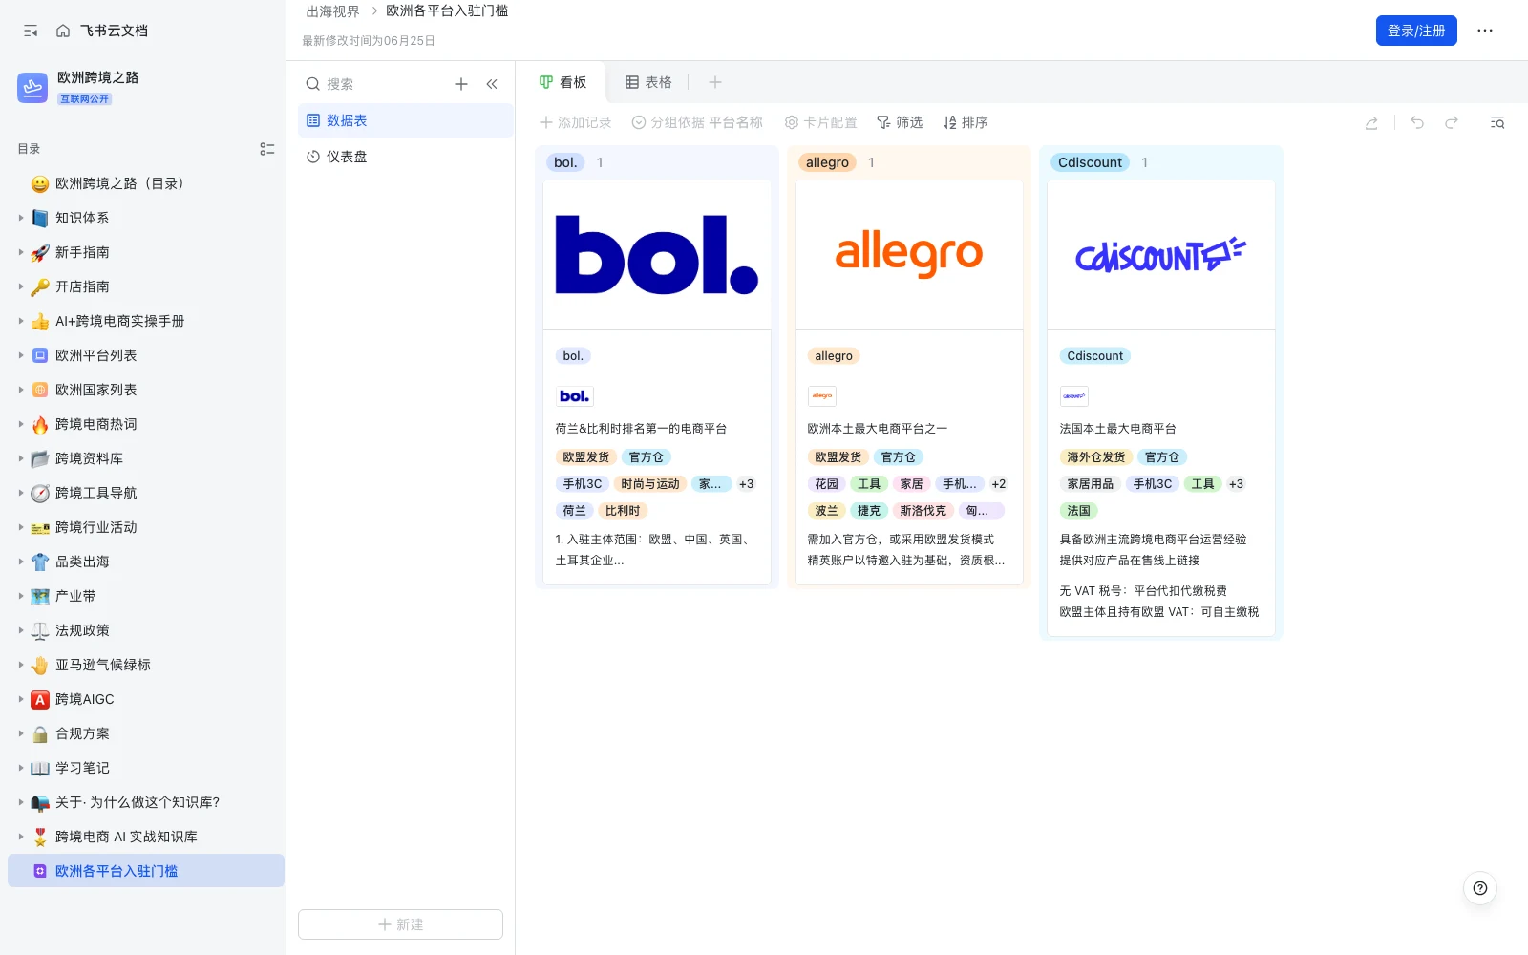Viewport: 1528px width, 955px height.
Task: Click the 新建 button at bottom
Action: pyautogui.click(x=400, y=924)
